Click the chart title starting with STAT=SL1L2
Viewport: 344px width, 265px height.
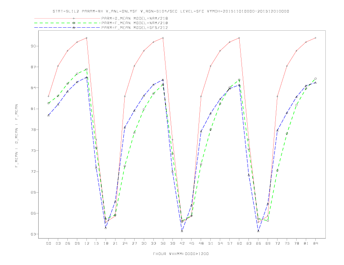171,11
